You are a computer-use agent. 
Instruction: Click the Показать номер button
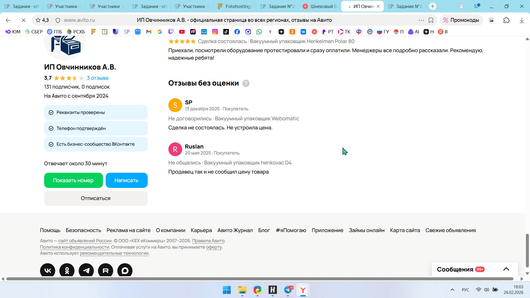[x=73, y=180]
